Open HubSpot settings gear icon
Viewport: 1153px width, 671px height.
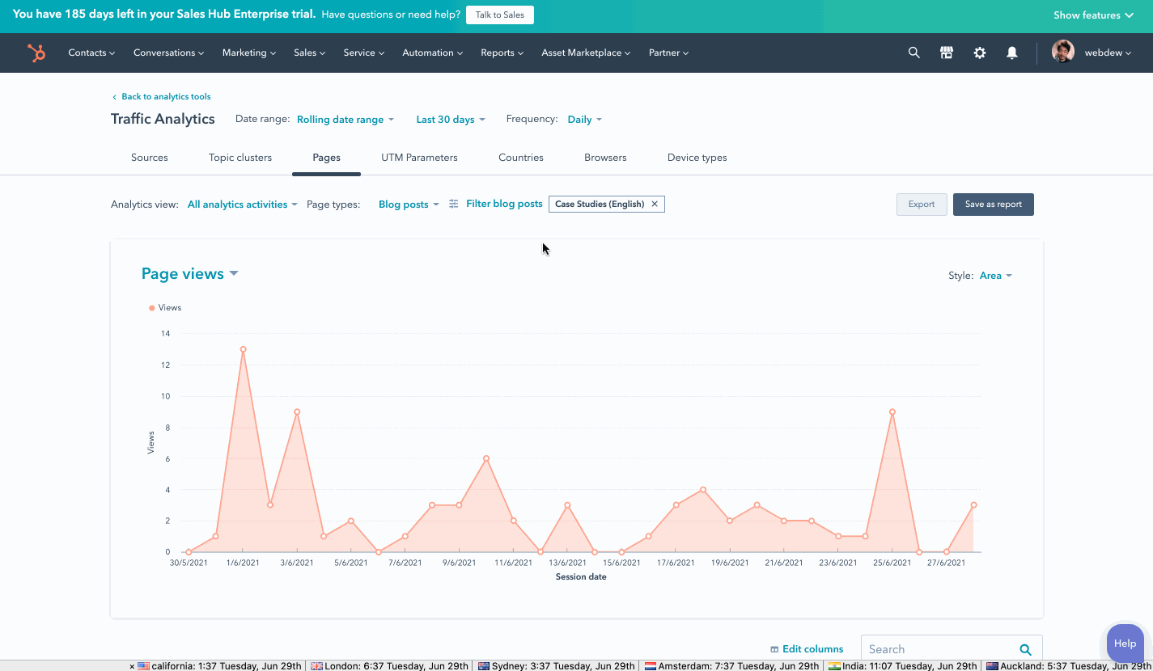pos(979,53)
